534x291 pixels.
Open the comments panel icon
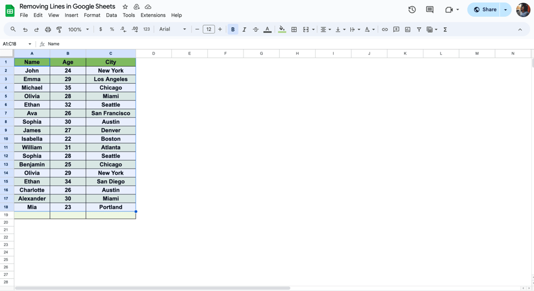pos(430,10)
